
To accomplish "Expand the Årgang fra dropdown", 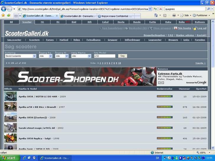I will [x=45, y=56].
